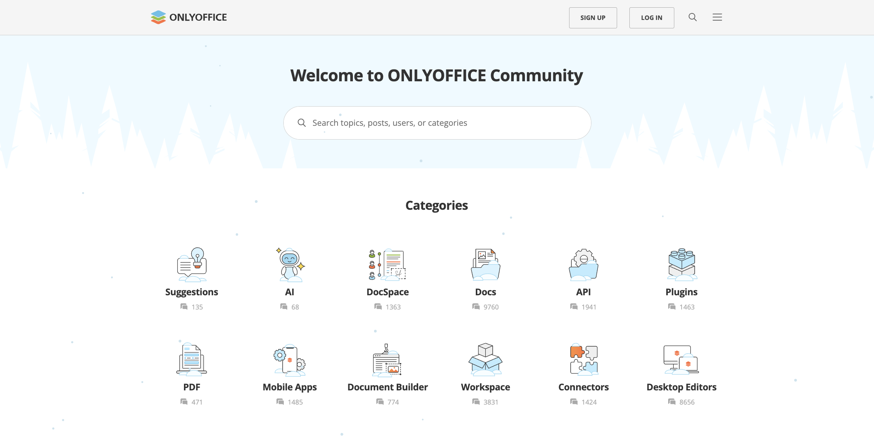Select the AI robot category icon

[290, 265]
